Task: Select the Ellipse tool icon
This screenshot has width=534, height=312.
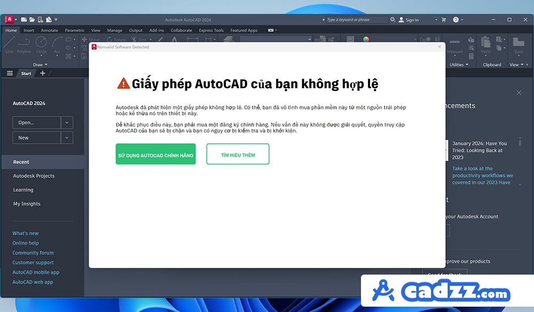Action: coord(68,48)
